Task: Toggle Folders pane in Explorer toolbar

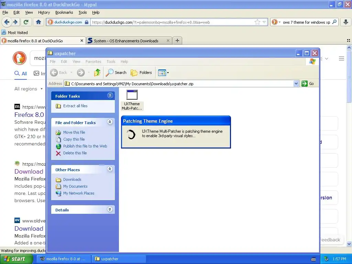Action: click(x=141, y=73)
